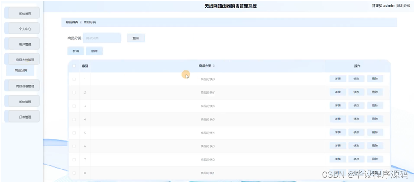Open 详情 for 商品分类6
415x183 pixels.
[338, 105]
